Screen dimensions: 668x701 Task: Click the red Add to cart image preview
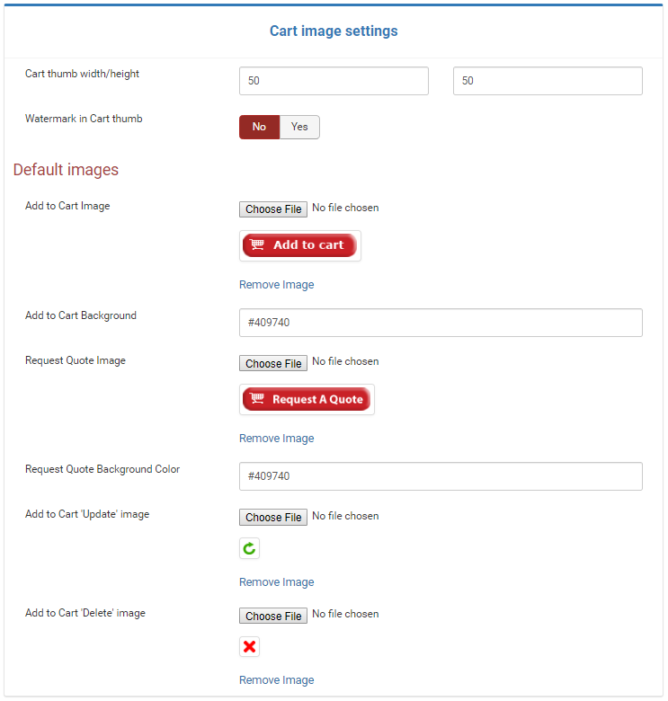300,245
